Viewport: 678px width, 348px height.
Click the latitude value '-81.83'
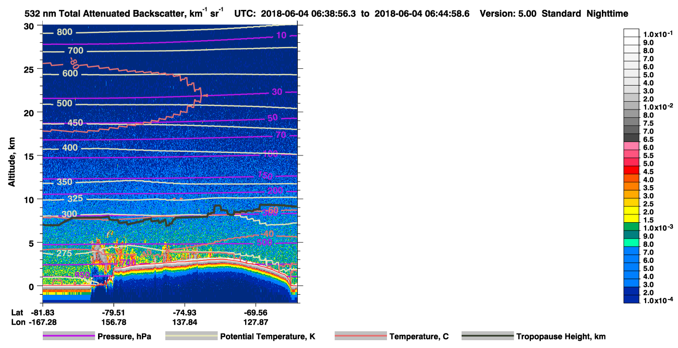42,312
